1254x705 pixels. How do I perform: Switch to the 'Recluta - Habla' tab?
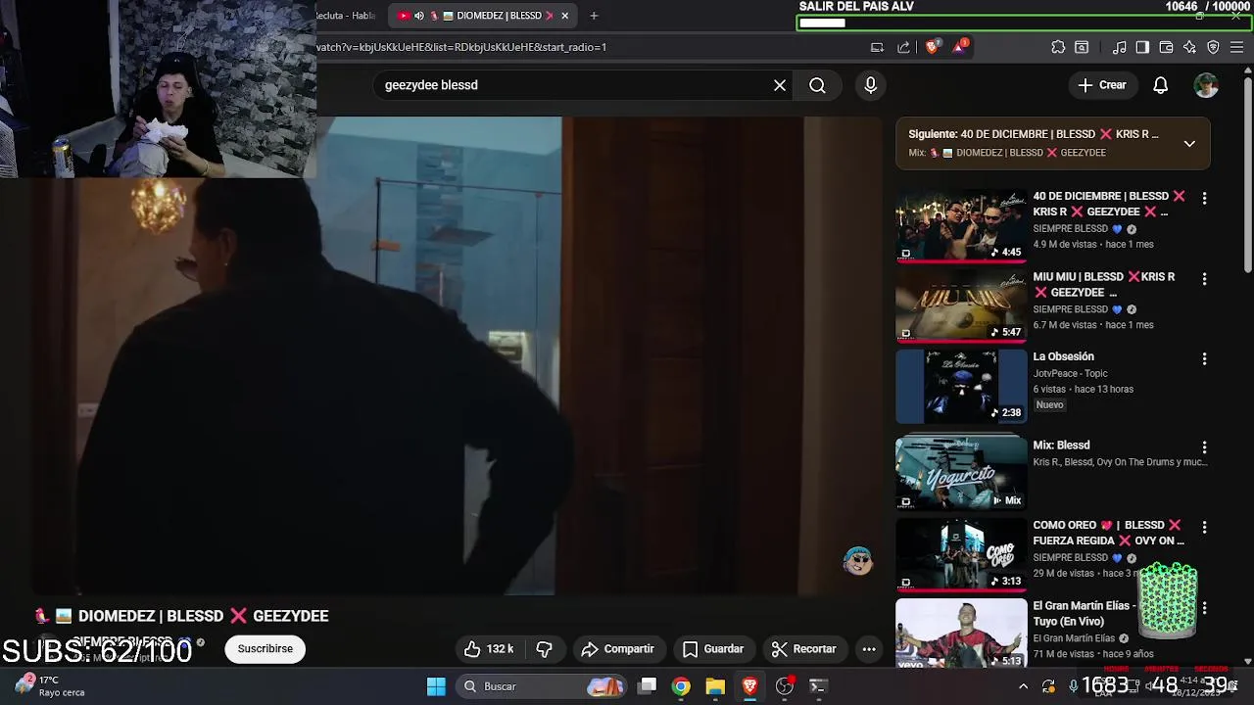click(348, 16)
